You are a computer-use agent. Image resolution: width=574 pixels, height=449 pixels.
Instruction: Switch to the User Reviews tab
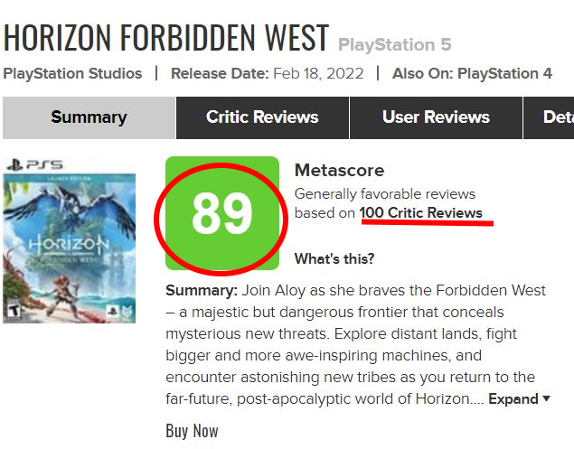click(436, 117)
